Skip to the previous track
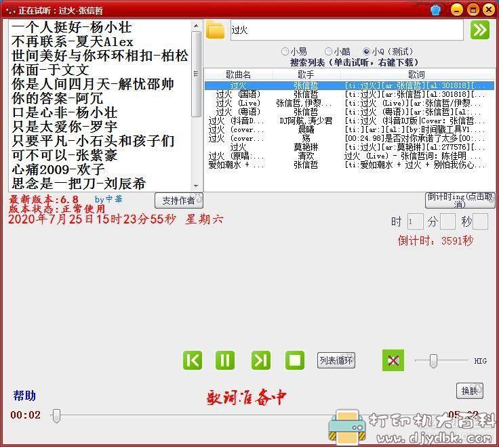The height and width of the screenshot is (447, 499). pos(193,360)
